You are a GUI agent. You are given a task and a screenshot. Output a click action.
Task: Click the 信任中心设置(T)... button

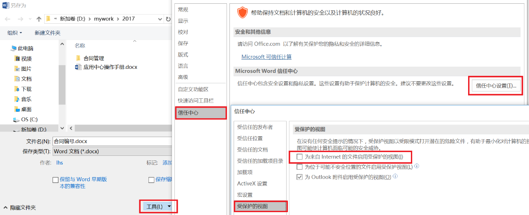tap(496, 86)
